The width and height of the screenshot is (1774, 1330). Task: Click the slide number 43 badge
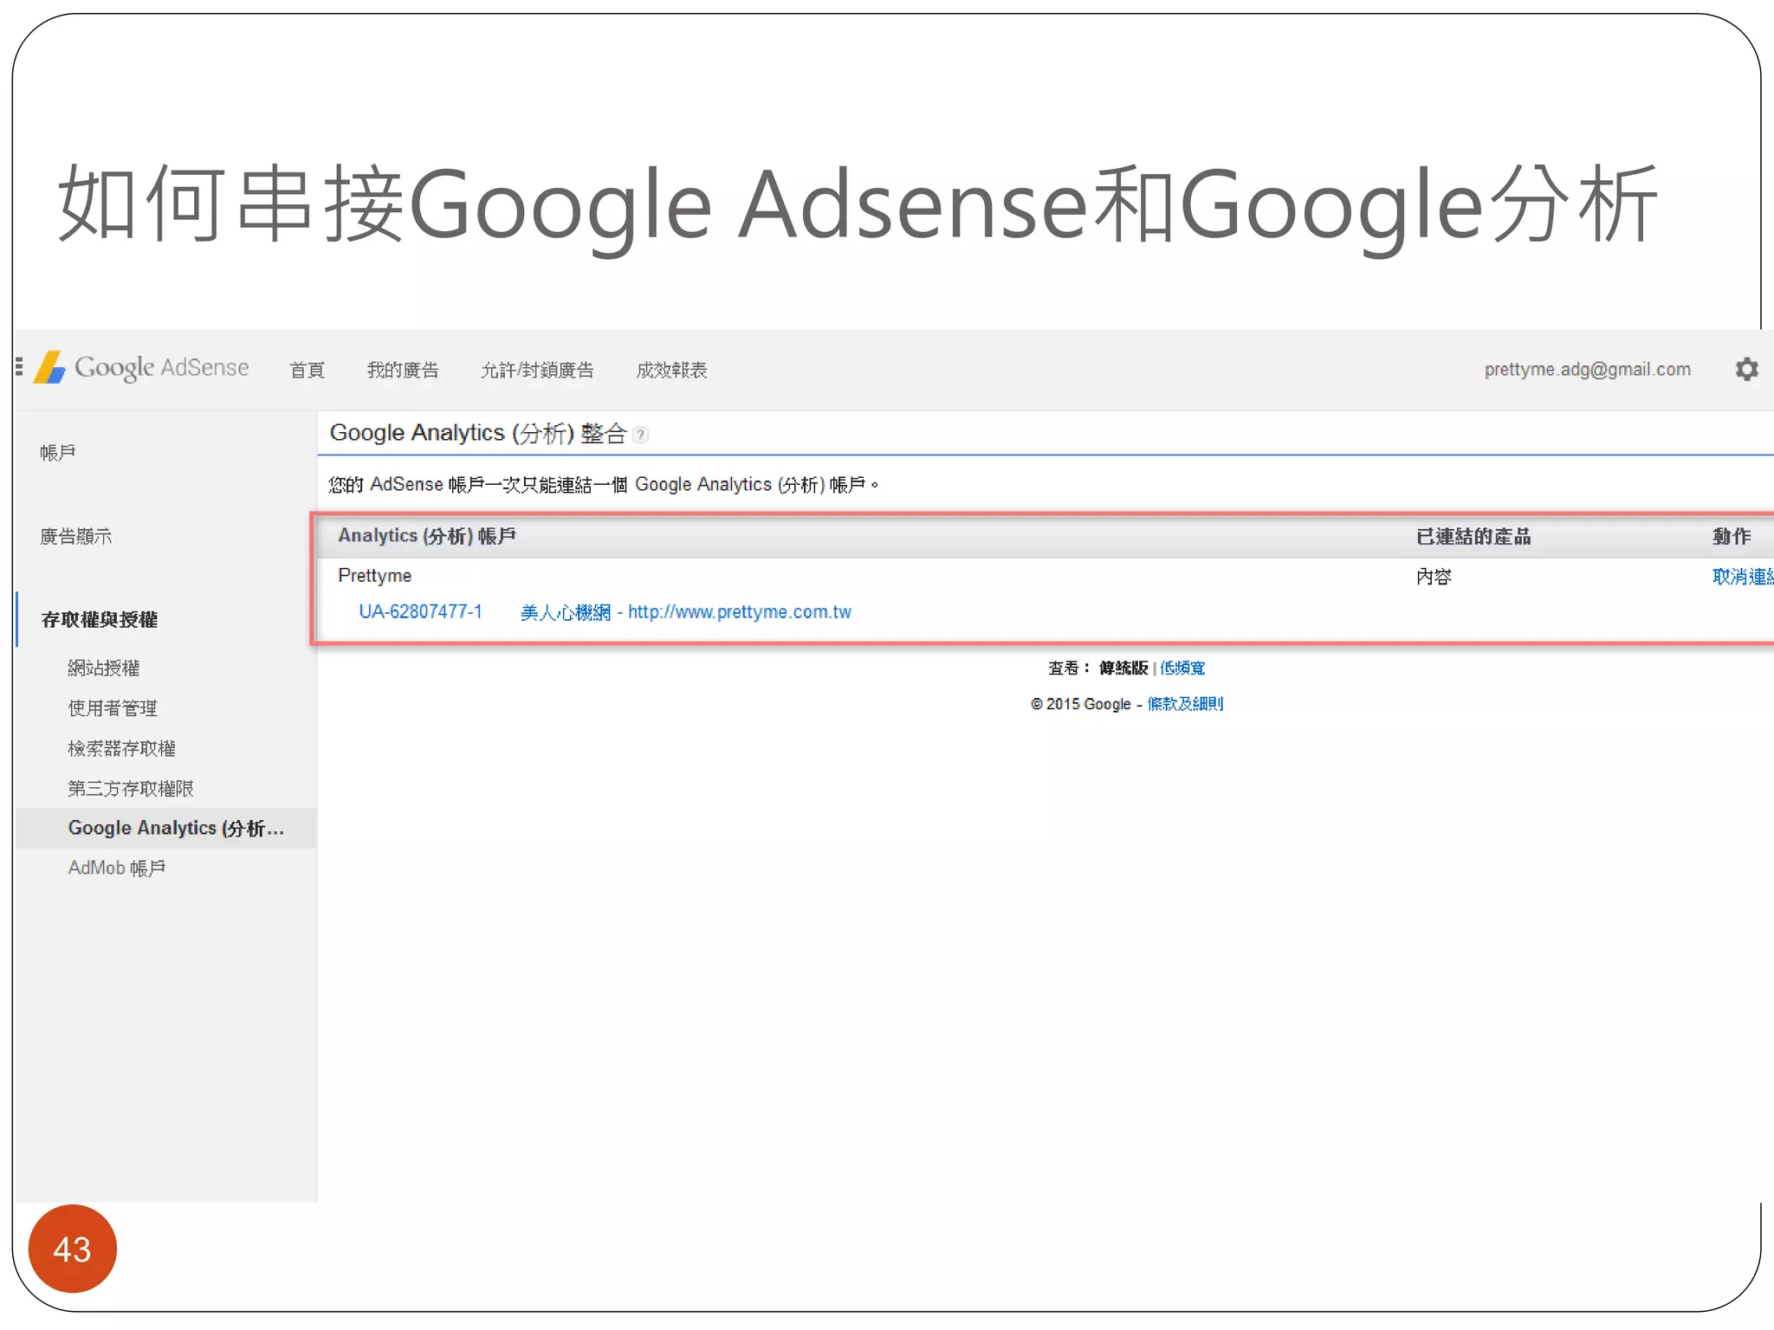pos(72,1249)
